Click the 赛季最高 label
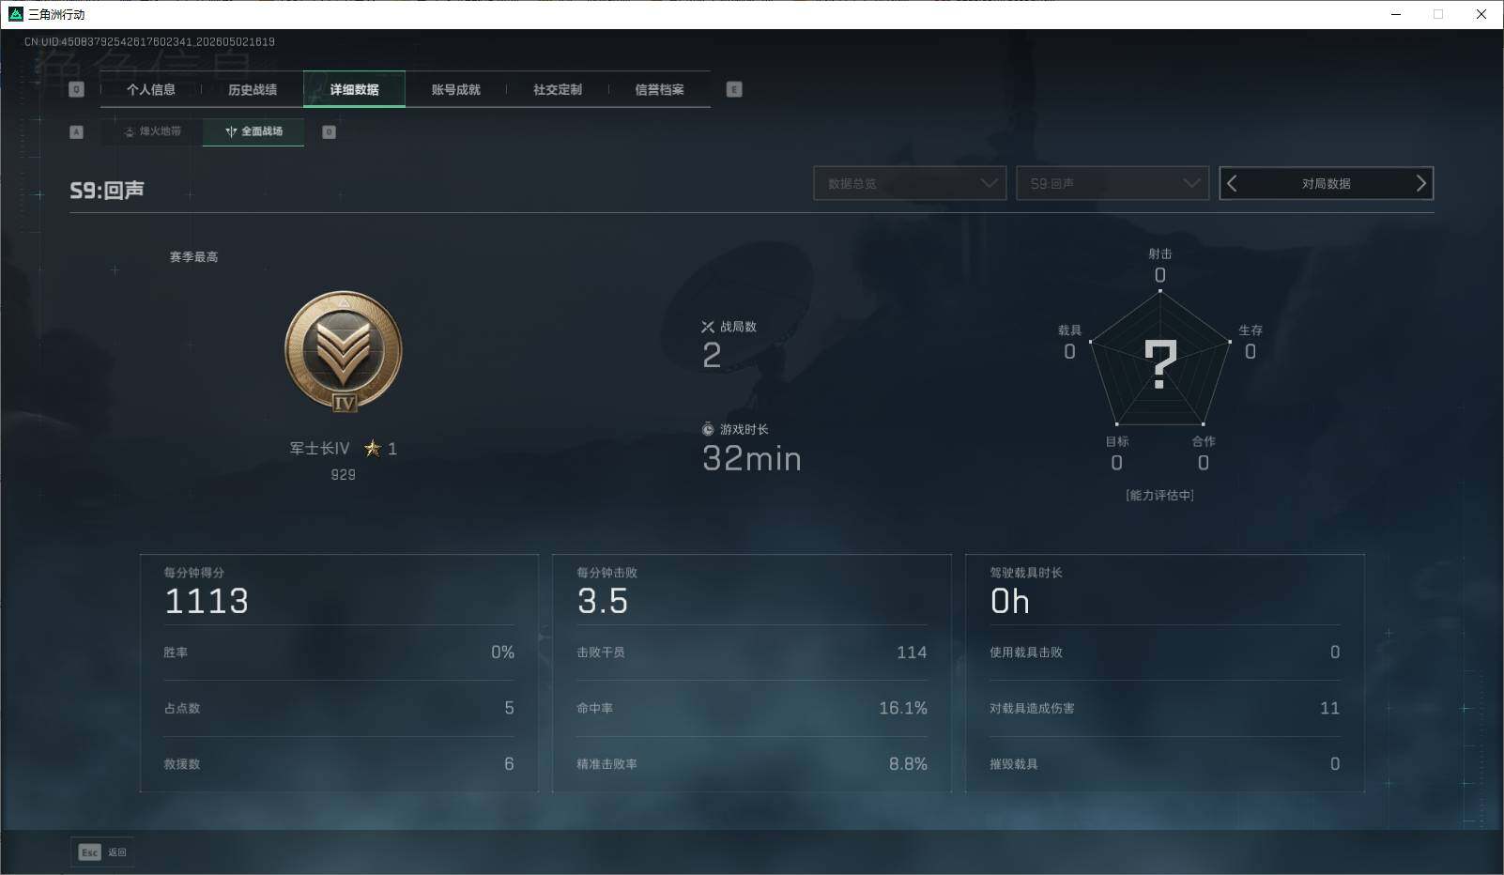 pyautogui.click(x=193, y=257)
